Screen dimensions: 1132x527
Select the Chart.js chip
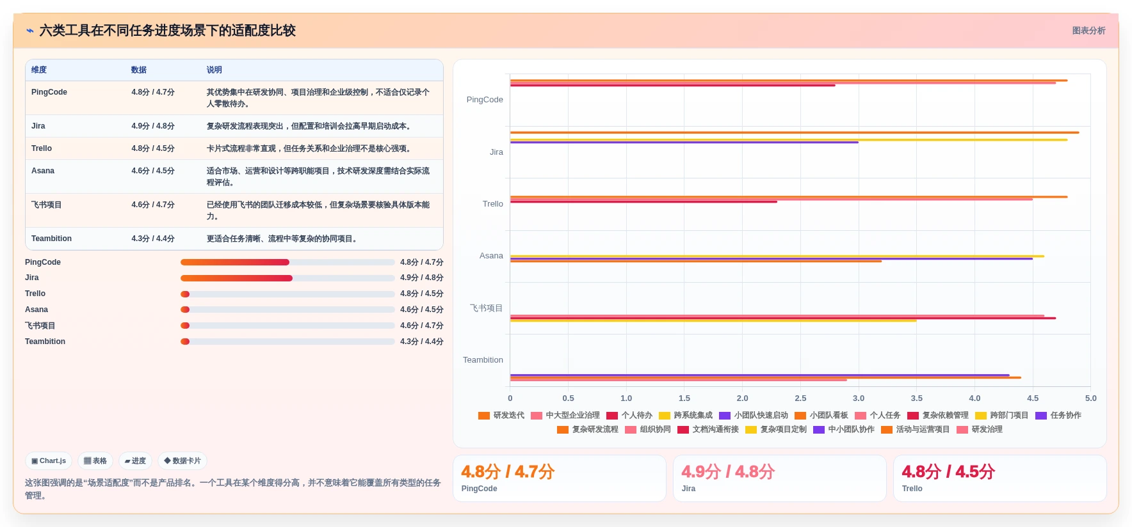coord(49,460)
